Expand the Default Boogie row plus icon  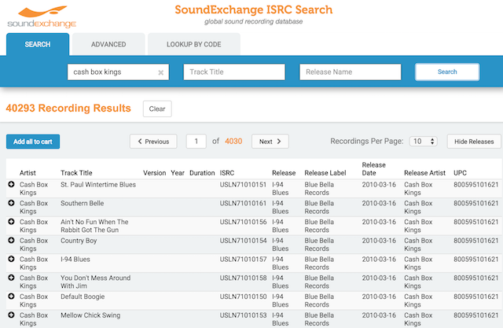(11, 296)
